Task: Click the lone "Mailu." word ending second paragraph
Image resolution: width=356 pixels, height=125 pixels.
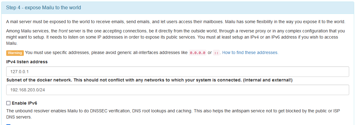Action: click(12, 43)
